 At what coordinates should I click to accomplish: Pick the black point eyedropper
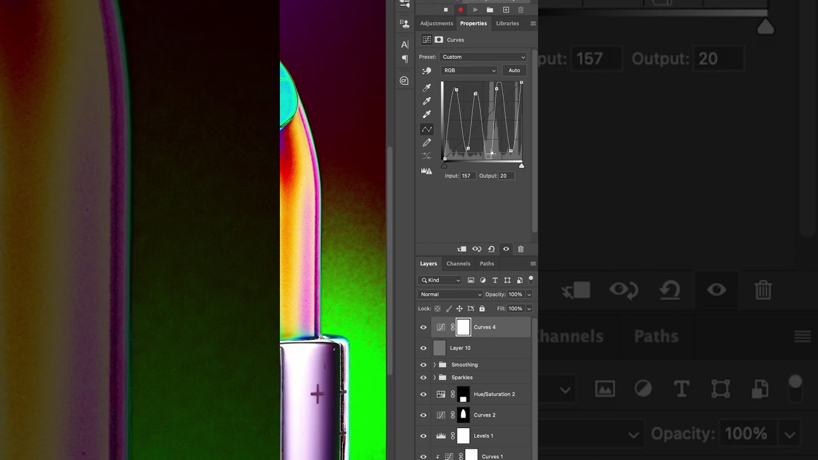(x=427, y=88)
